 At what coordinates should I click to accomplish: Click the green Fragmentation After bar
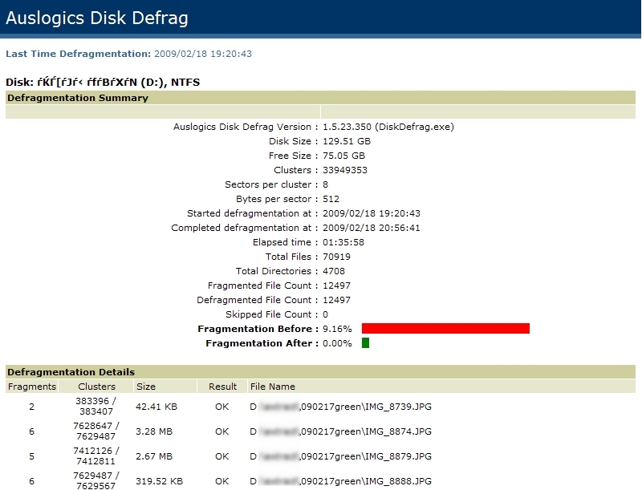[x=366, y=342]
